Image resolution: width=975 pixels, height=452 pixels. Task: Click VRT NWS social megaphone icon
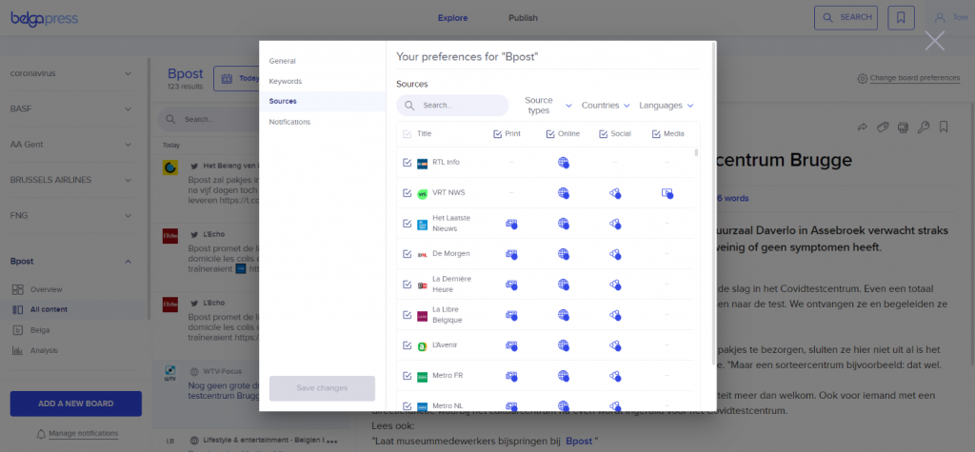pos(615,193)
